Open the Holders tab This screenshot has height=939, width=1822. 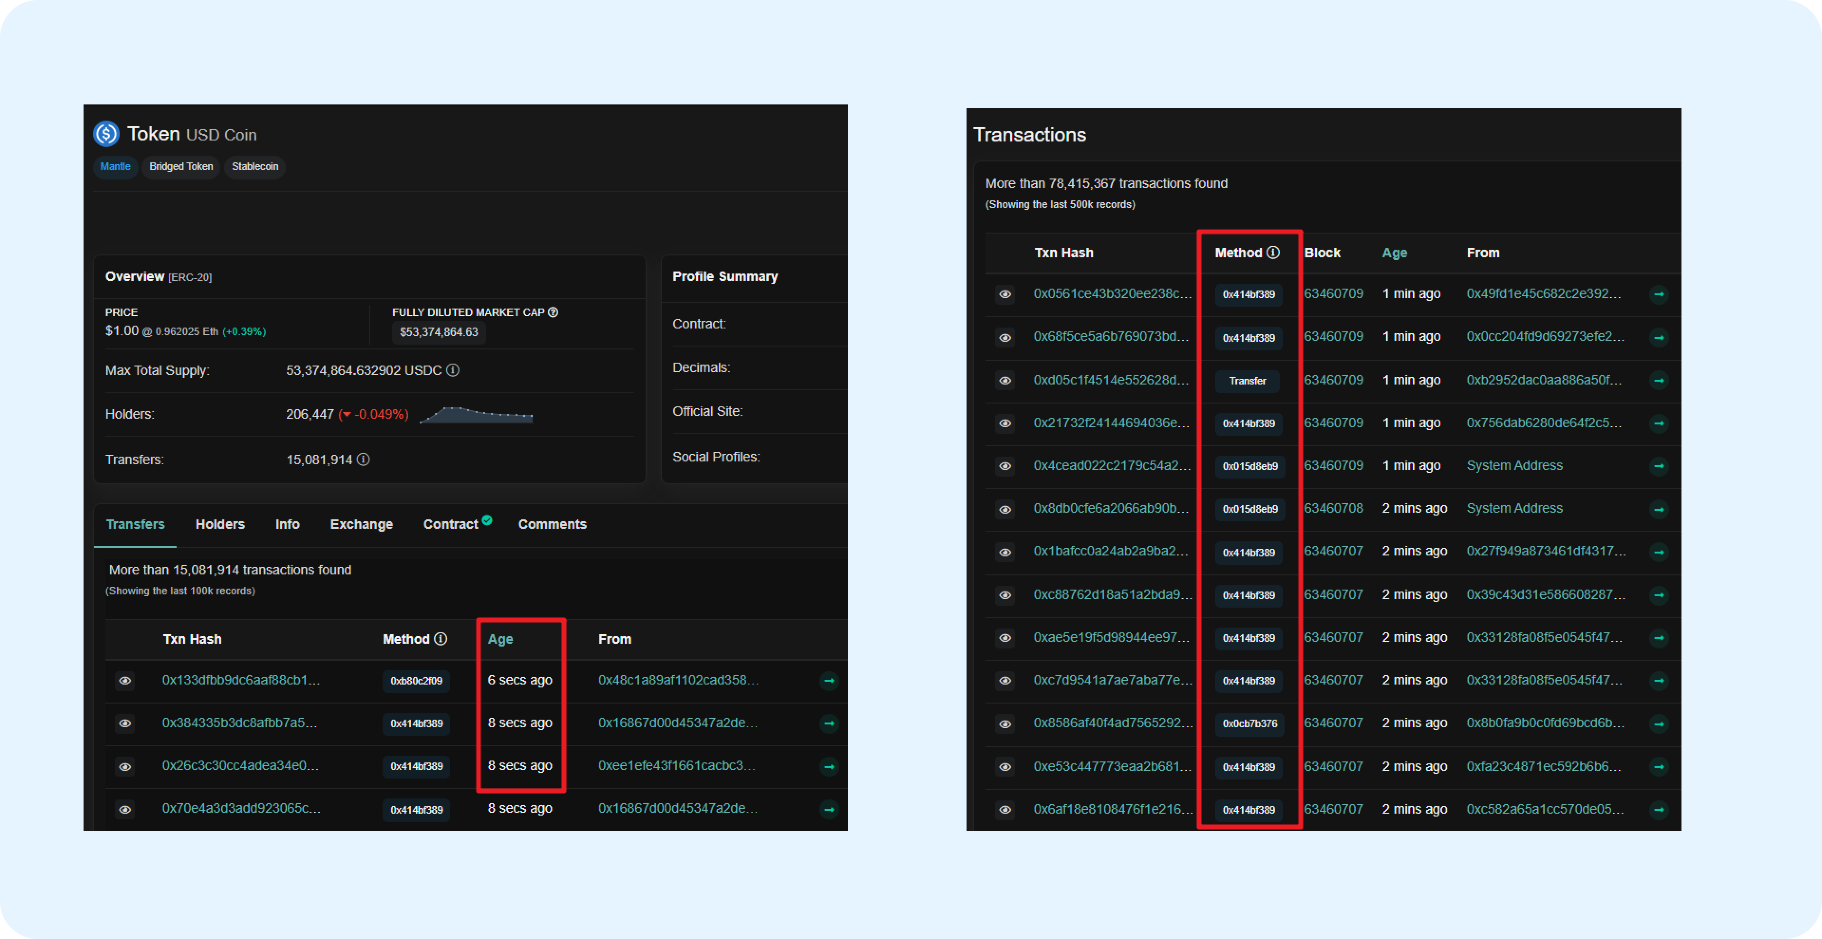pos(220,525)
